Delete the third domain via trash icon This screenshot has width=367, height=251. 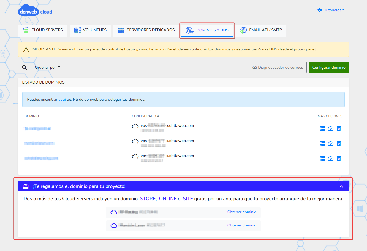coord(339,159)
